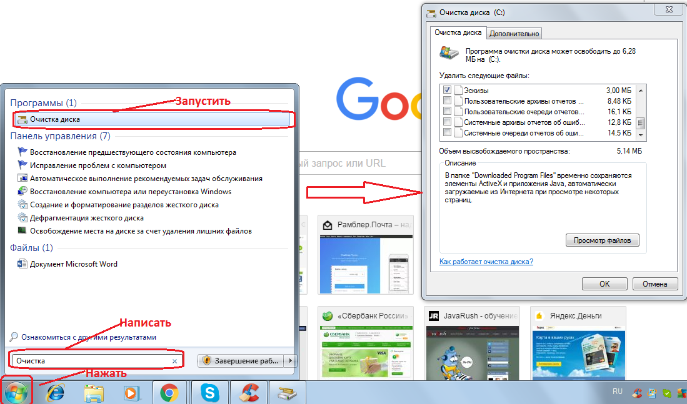Screen dimensions: 687x404
Task: Uncheck the Эскизы checkbox
Action: tap(447, 91)
